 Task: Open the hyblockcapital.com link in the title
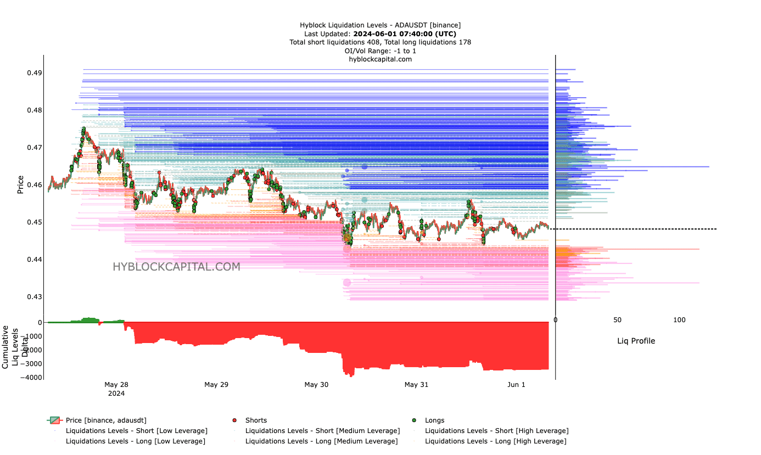(x=380, y=59)
